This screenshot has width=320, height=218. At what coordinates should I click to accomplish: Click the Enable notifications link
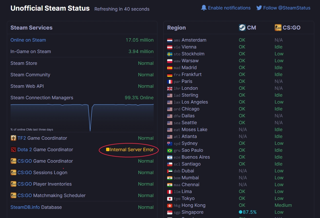[229, 8]
